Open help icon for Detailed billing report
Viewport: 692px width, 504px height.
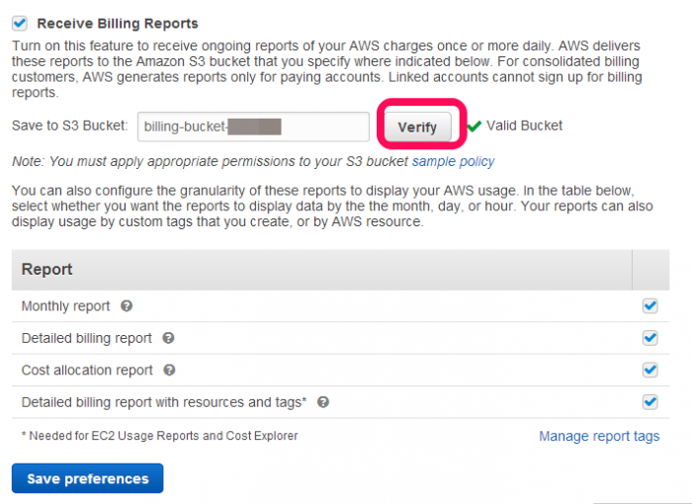[x=168, y=338]
